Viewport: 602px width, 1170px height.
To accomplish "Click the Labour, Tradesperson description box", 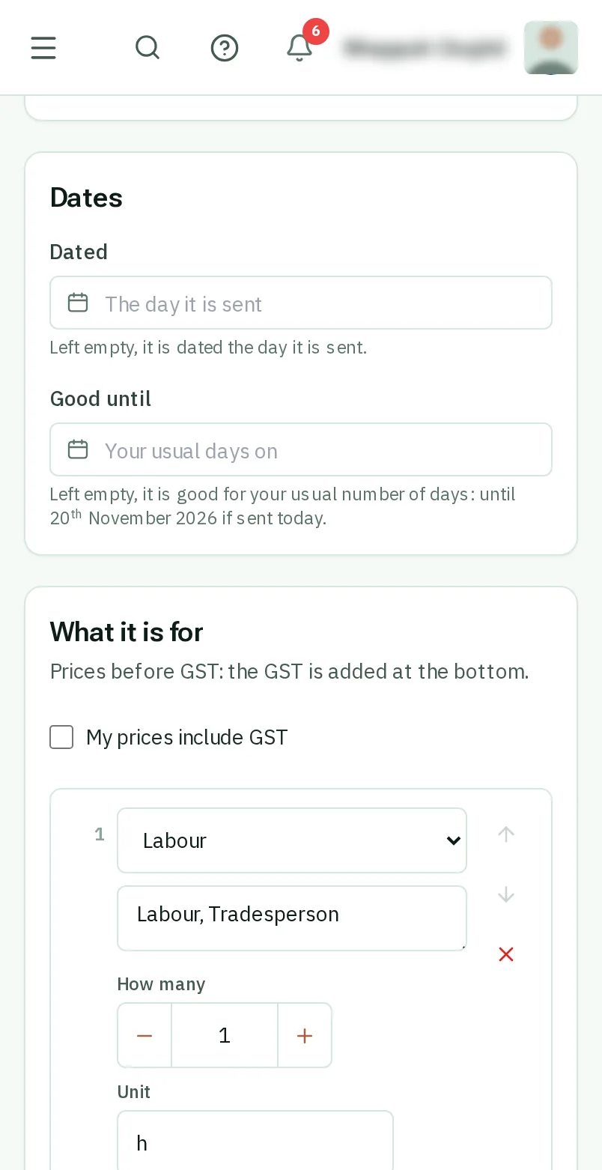I will [292, 918].
